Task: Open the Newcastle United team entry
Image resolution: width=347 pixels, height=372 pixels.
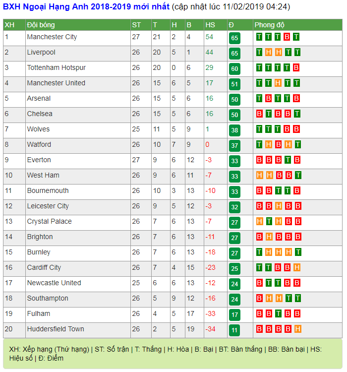Action: click(54, 283)
